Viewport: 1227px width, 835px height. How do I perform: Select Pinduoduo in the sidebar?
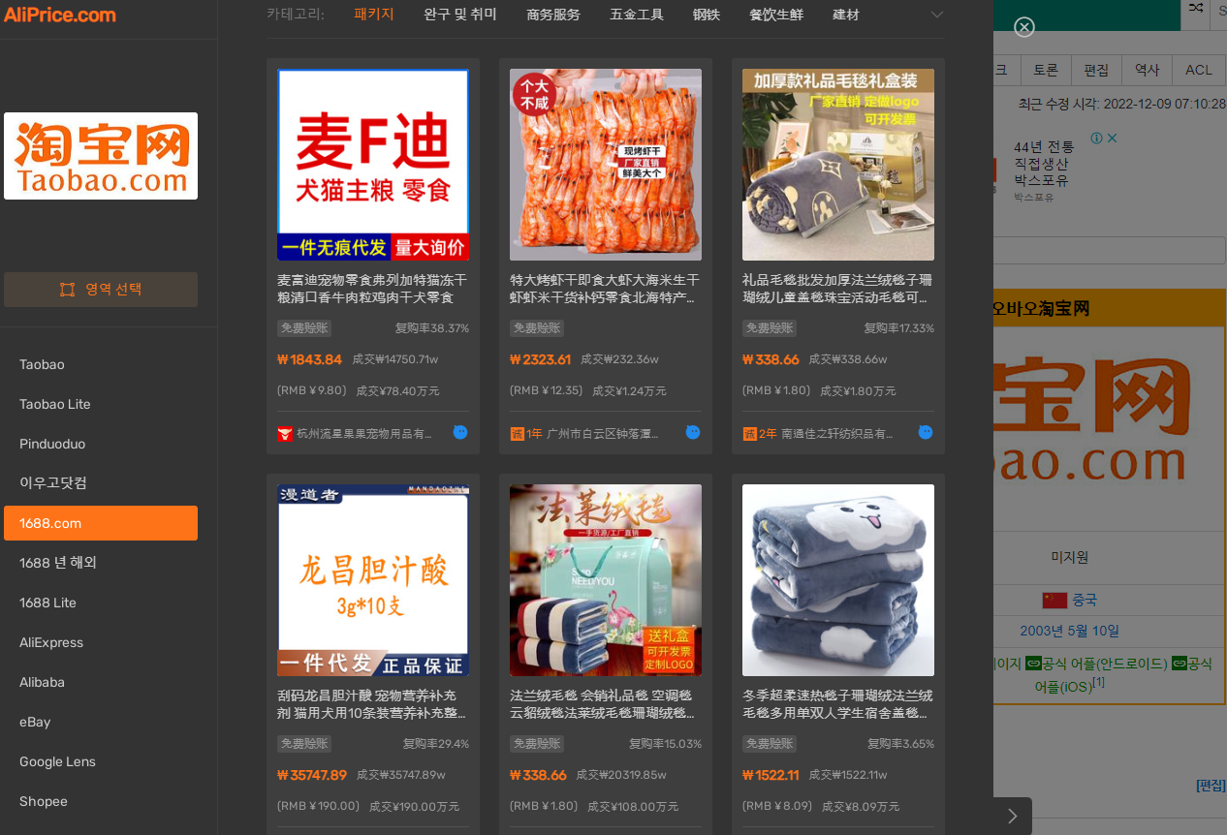point(101,444)
